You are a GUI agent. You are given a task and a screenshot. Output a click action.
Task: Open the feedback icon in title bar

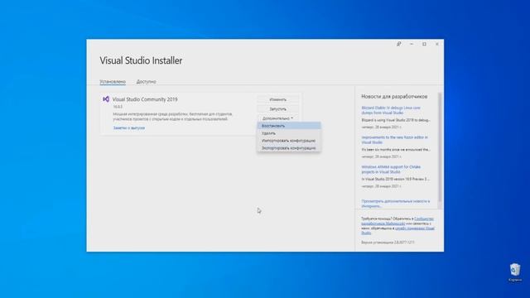[399, 44]
